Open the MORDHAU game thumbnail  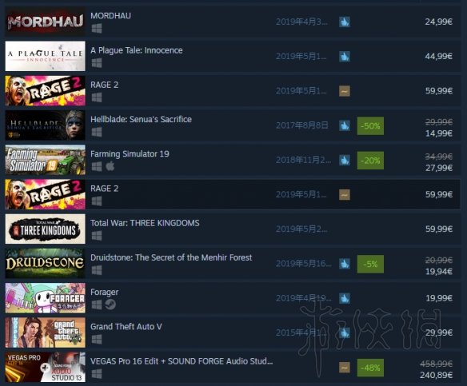tap(46, 22)
